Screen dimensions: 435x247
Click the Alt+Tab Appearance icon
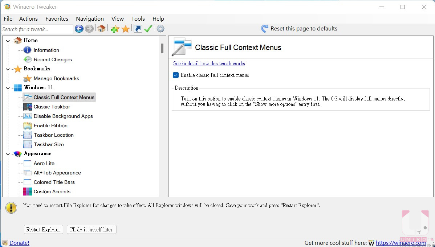[28, 173]
